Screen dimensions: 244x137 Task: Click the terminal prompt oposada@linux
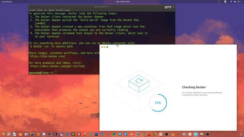[41, 73]
